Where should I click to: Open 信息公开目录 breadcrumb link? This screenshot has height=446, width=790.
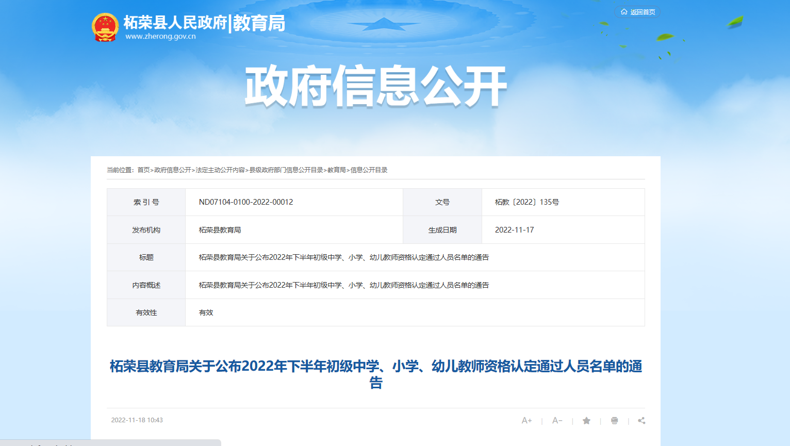[x=369, y=170]
